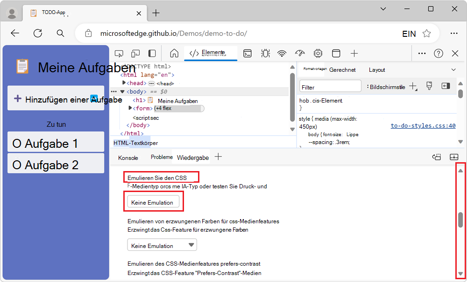Click the brush styles icon
This screenshot has height=282, width=467.
coord(429,86)
